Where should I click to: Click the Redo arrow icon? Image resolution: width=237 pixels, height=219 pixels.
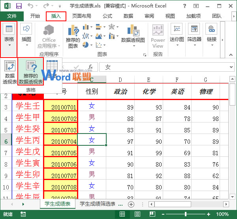46,6
